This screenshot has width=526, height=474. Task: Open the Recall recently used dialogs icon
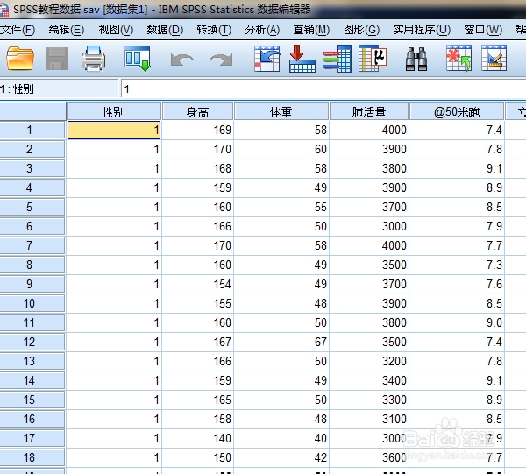(137, 59)
